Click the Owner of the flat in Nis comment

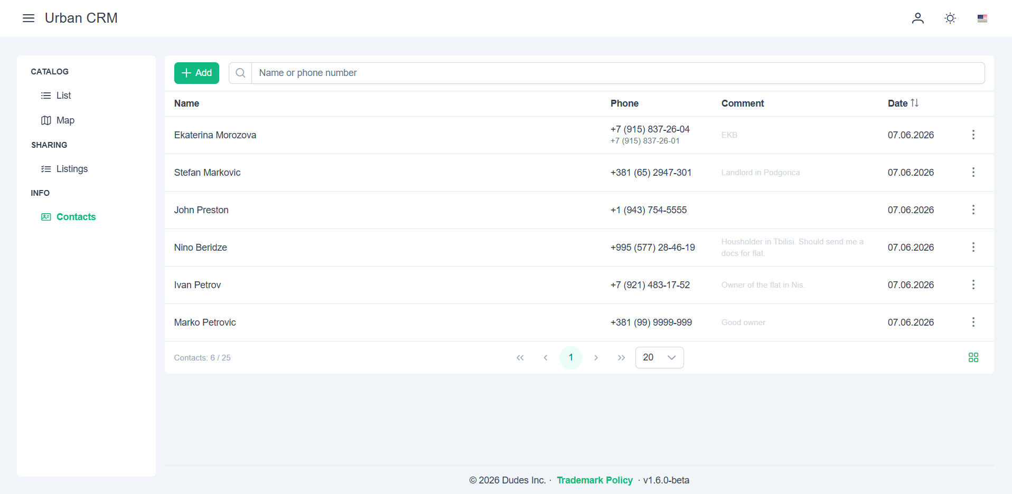click(763, 285)
